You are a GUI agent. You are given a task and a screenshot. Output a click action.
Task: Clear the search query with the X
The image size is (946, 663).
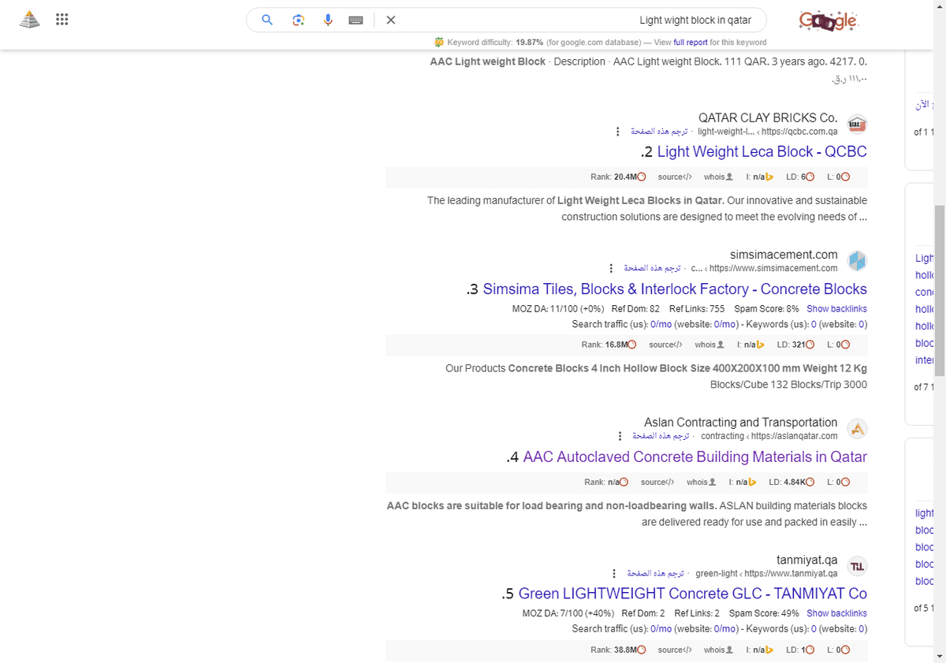[x=390, y=20]
